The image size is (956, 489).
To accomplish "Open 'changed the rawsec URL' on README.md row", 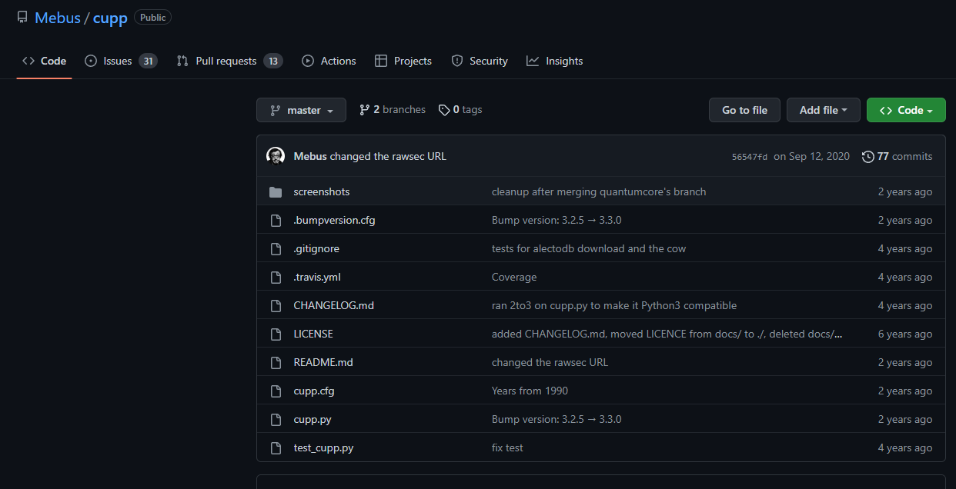I will tap(550, 362).
